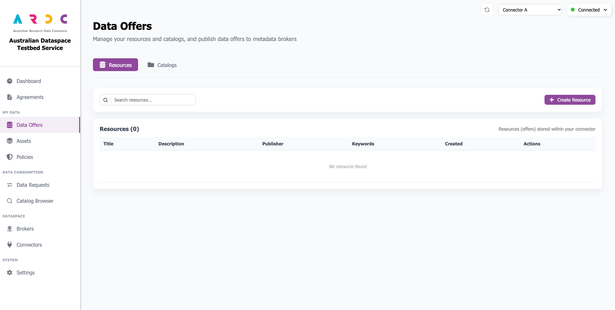Click the stack icon on Resources tab

click(102, 65)
